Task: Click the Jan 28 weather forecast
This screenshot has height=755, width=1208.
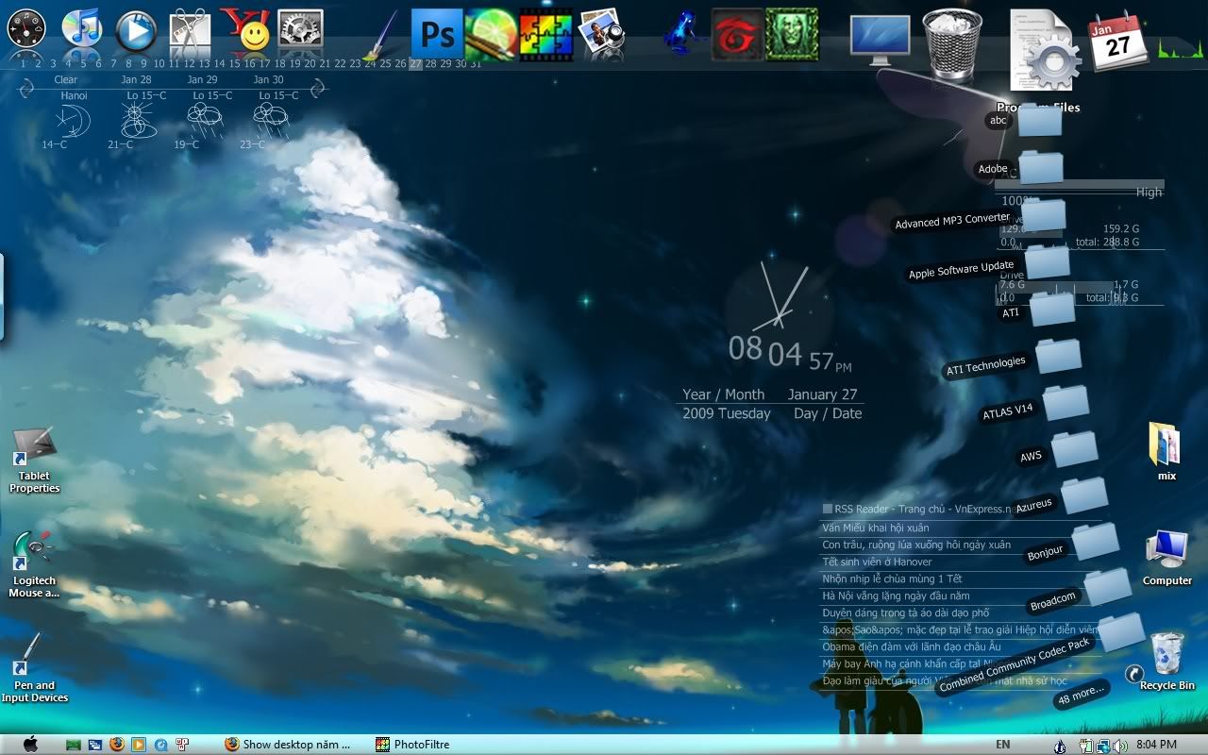Action: click(x=136, y=113)
